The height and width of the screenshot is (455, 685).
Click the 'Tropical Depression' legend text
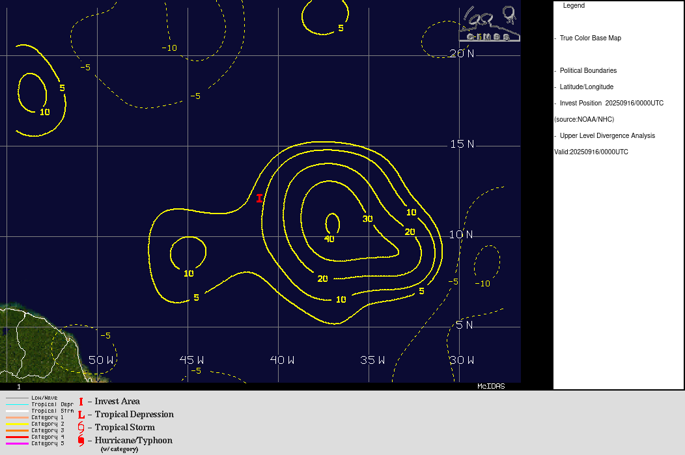coord(134,415)
